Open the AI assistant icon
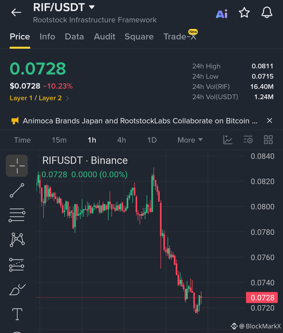 click(x=222, y=14)
